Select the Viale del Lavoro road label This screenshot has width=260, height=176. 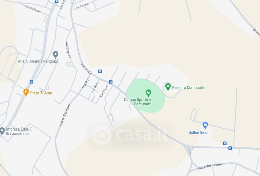click(210, 166)
